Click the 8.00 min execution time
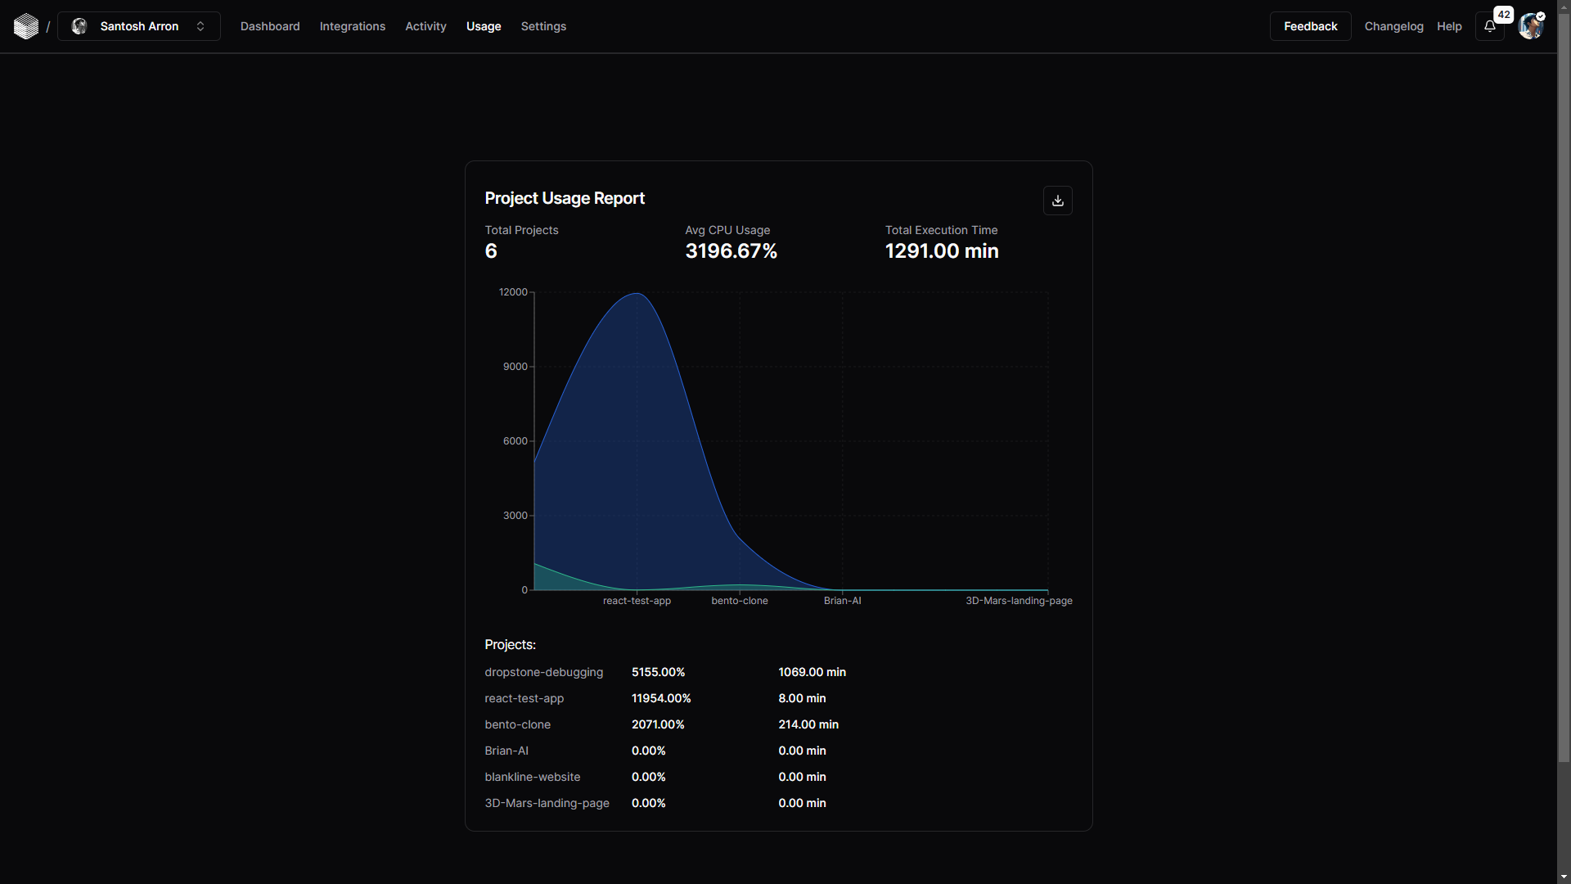 click(802, 698)
